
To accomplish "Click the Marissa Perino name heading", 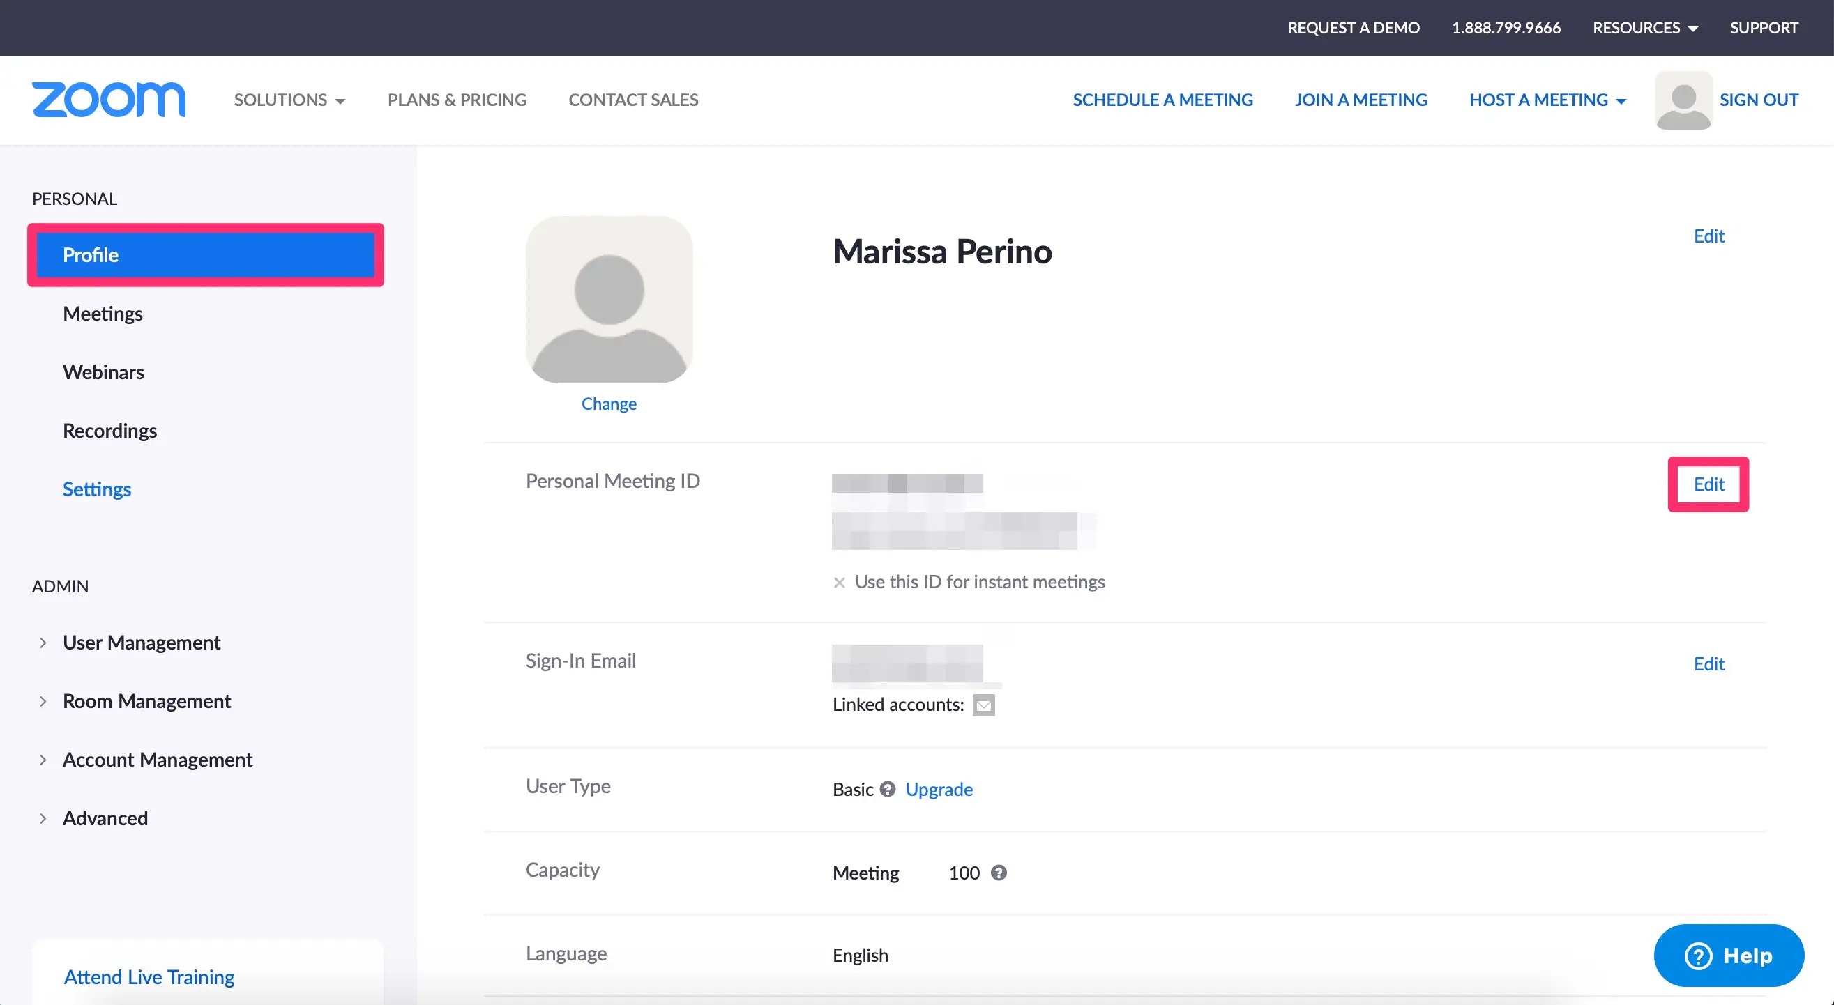I will pyautogui.click(x=942, y=251).
